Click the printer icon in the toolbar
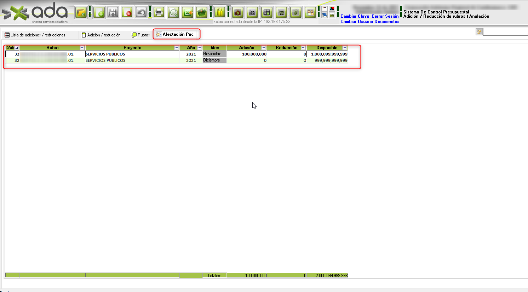 click(x=159, y=13)
